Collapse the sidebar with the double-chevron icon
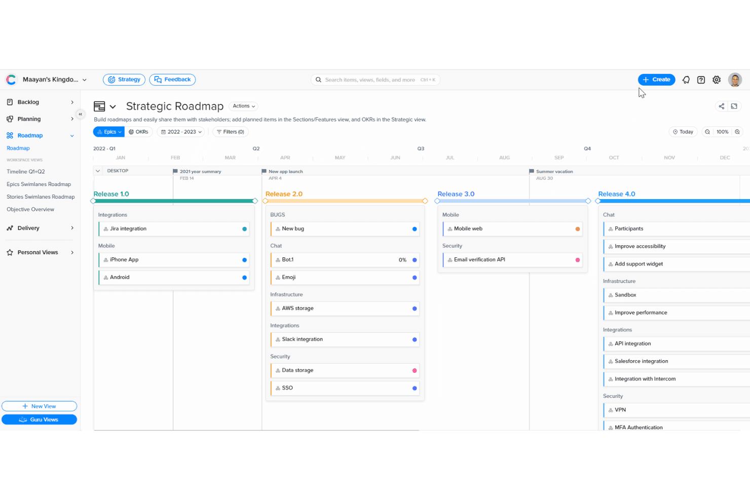The image size is (750, 500). tap(80, 114)
